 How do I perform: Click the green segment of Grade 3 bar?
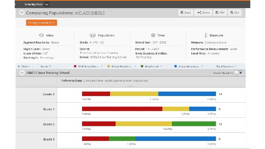122,139
